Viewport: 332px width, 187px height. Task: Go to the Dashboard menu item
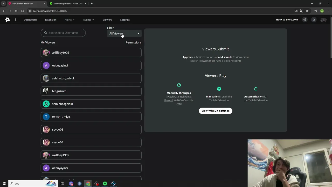(x=30, y=20)
